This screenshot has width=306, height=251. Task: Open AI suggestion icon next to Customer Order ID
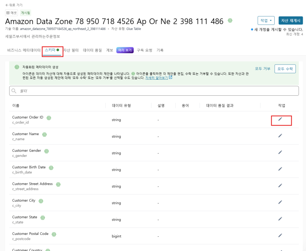pos(49,118)
